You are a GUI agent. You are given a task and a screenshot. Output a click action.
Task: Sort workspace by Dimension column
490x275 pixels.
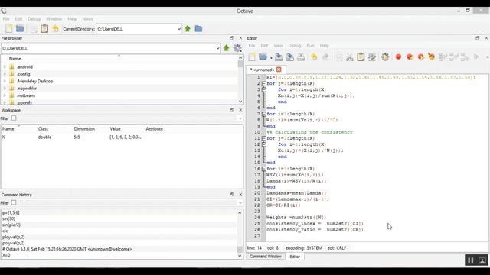[x=84, y=129]
